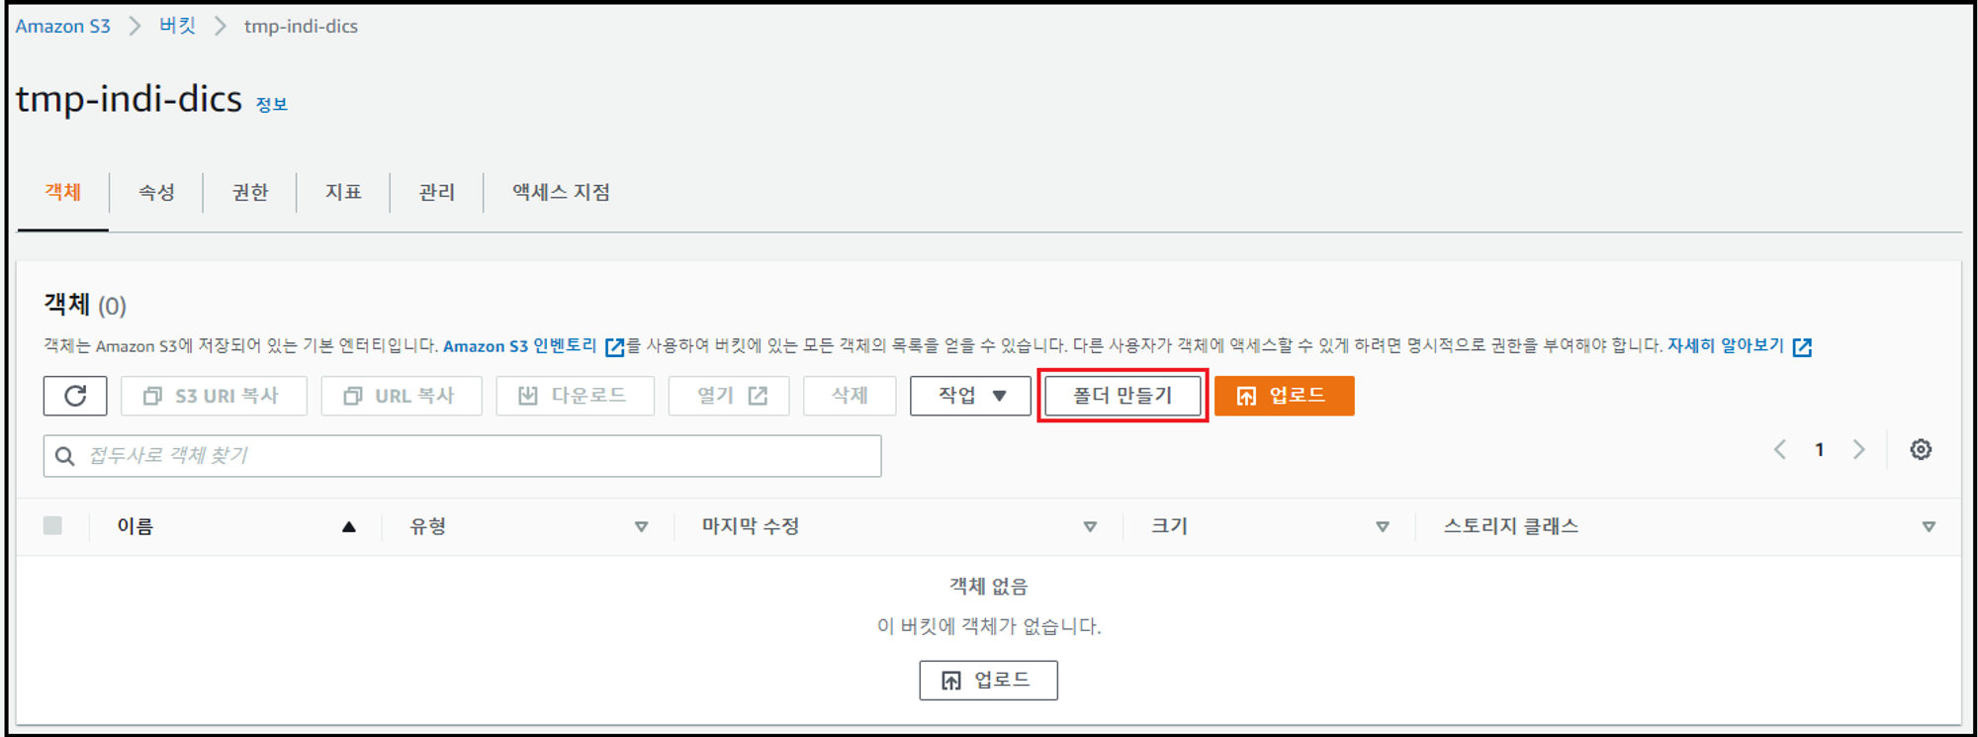Click the 정보 link next to bucket name
Image resolution: width=1978 pixels, height=737 pixels.
point(272,104)
